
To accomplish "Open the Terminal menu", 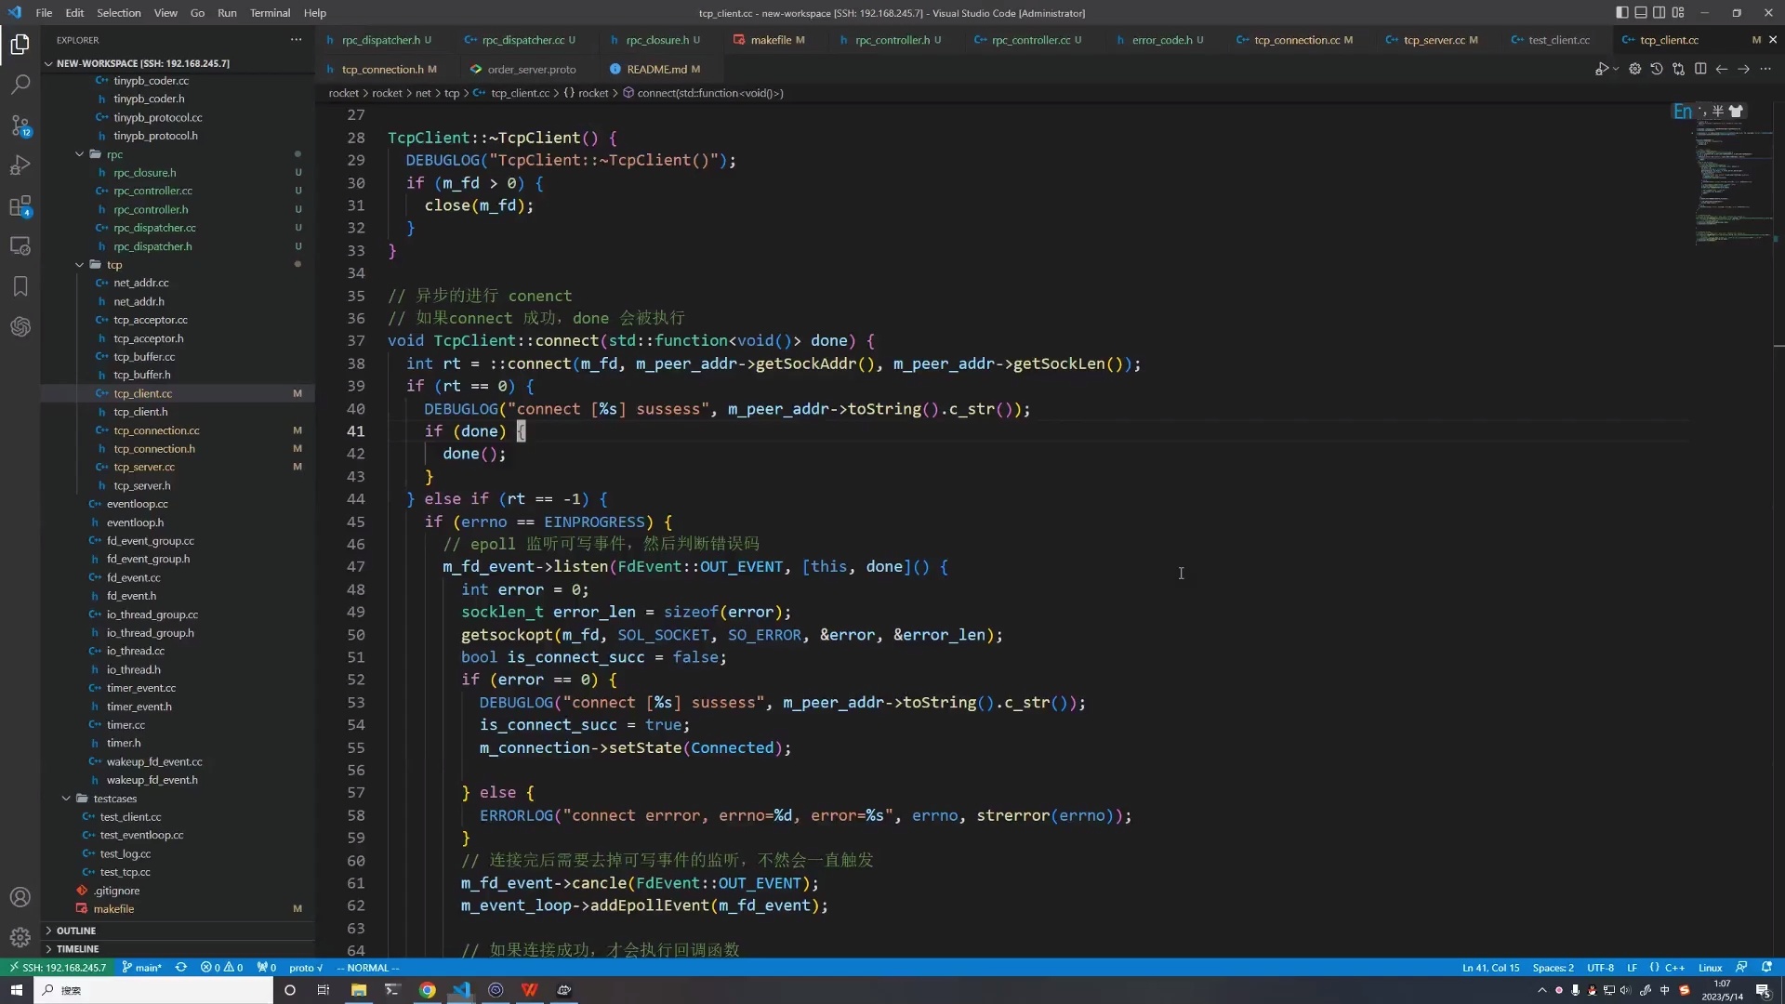I will click(x=270, y=13).
